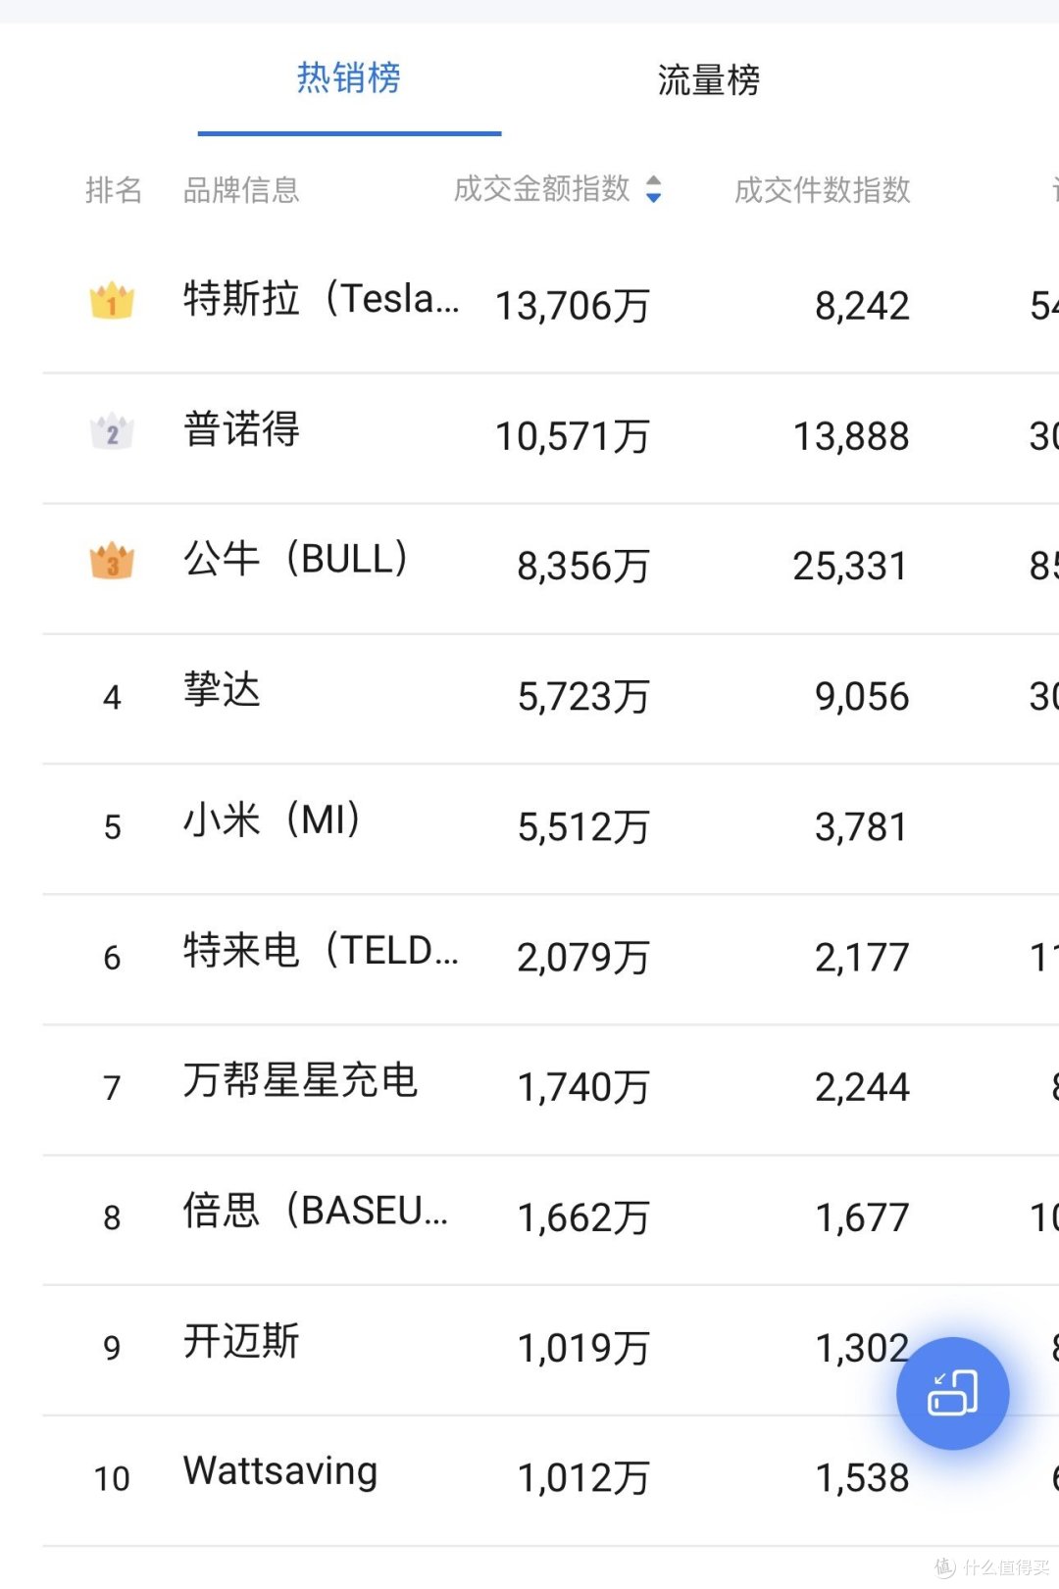Open the 挚达 brand entry

click(x=222, y=690)
